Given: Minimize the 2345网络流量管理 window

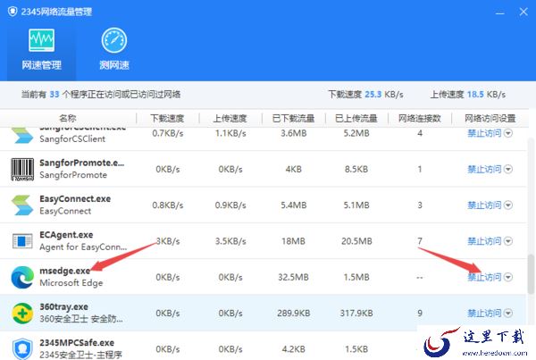Looking at the screenshot, I should [x=500, y=13].
